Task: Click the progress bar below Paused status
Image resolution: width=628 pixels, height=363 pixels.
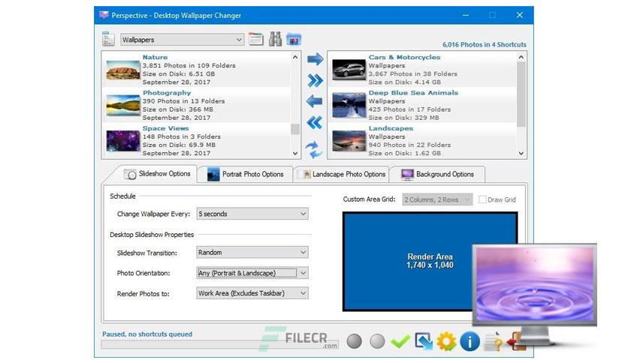Action: tap(220, 344)
